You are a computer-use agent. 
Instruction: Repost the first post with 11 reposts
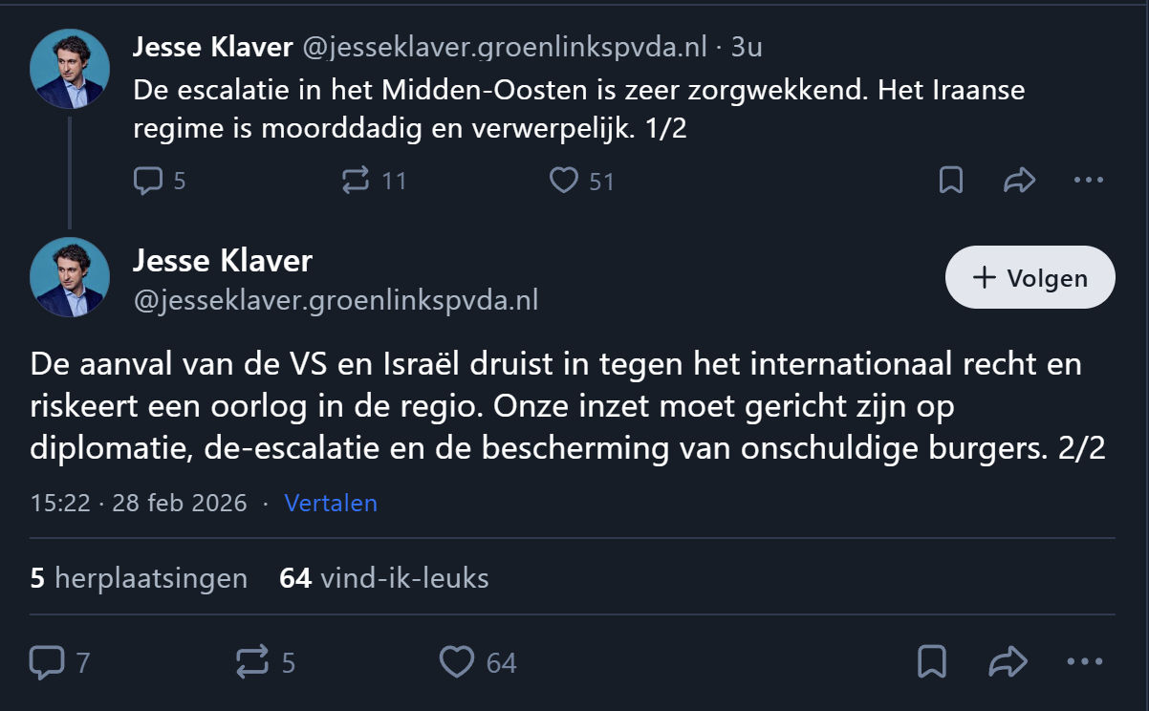tap(356, 181)
